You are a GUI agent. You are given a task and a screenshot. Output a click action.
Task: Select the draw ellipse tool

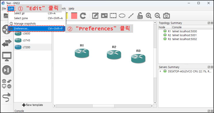(x=122, y=16)
